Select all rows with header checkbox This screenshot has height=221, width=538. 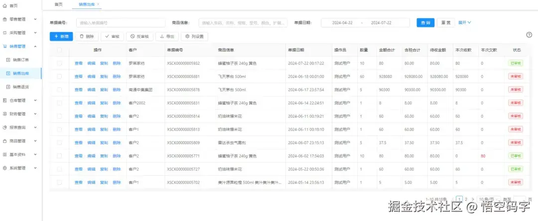coord(59,50)
